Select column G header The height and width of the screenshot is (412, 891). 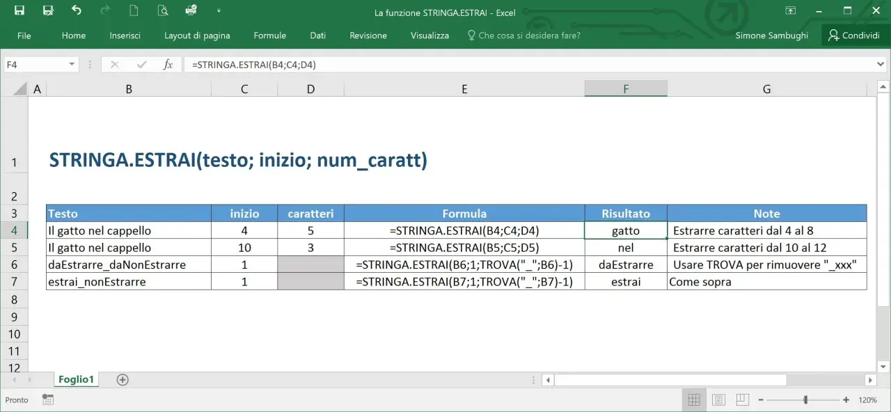point(766,88)
